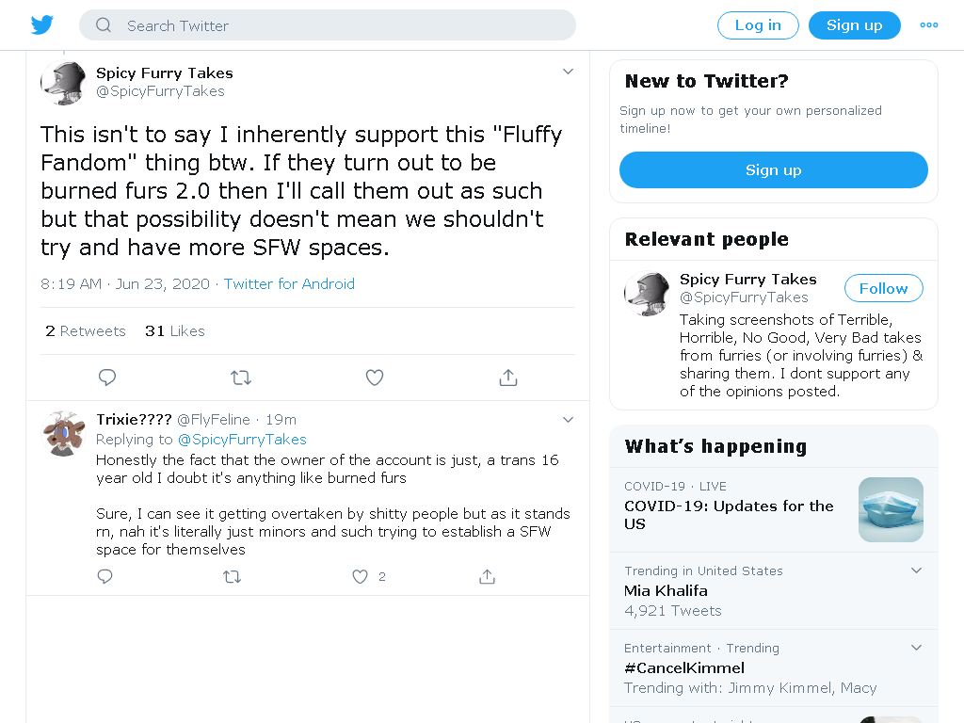The image size is (964, 723).
Task: Open the COVID-19 mask thumbnail
Action: click(891, 509)
